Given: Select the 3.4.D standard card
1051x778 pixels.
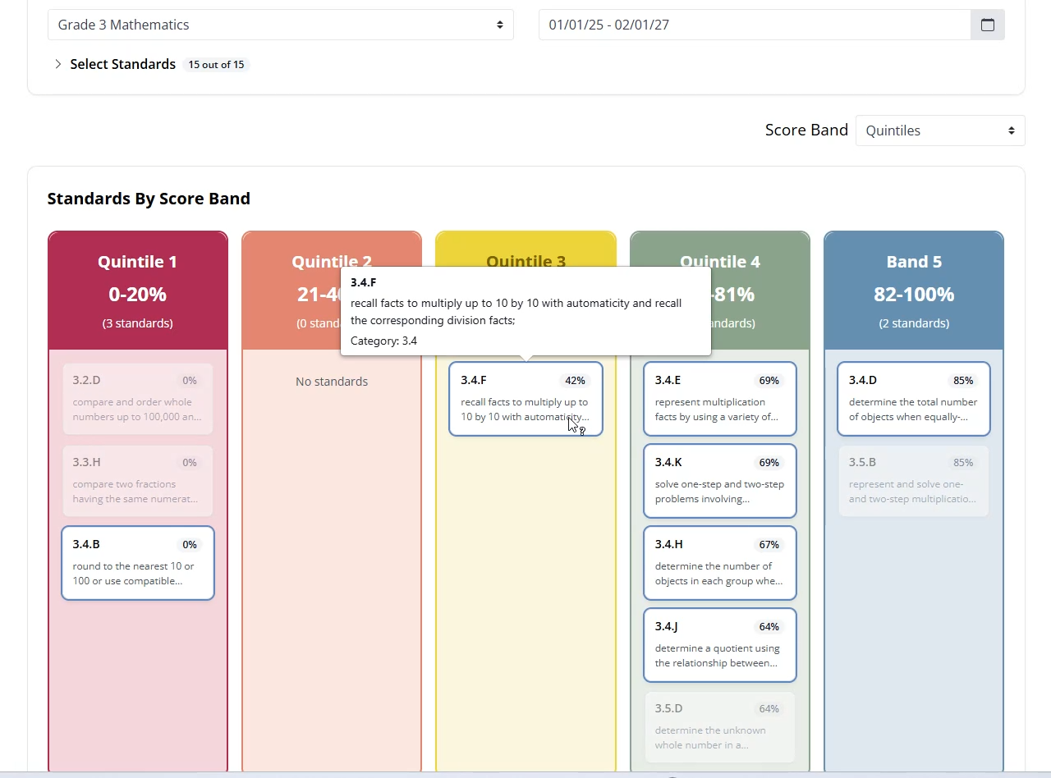Looking at the screenshot, I should tap(914, 399).
